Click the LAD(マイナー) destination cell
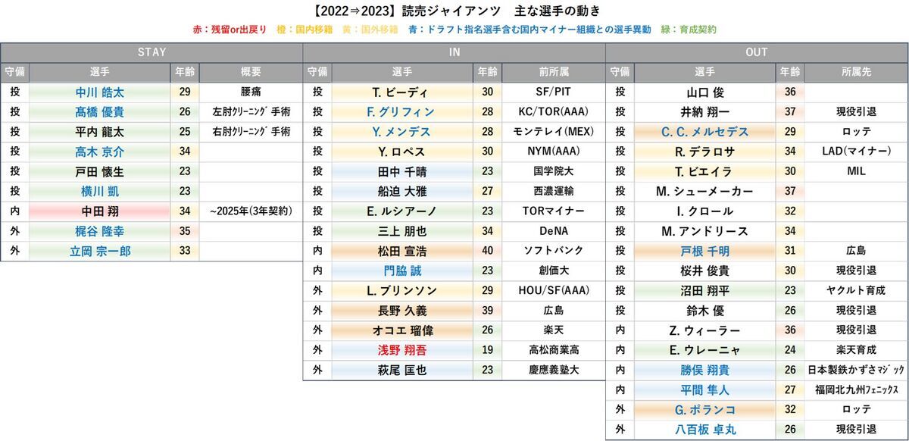909x441 pixels. tap(856, 152)
